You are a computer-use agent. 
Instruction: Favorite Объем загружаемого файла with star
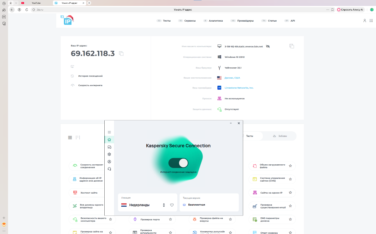(x=290, y=166)
